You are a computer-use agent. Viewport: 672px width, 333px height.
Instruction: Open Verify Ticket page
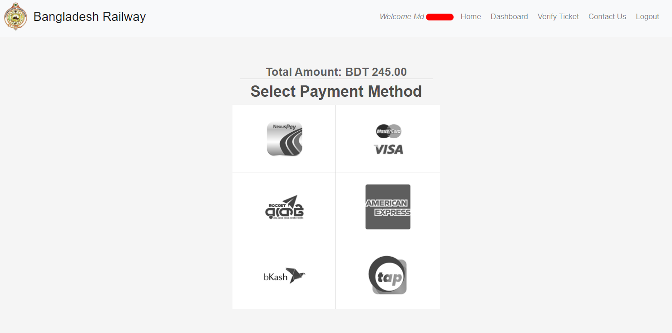pyautogui.click(x=558, y=17)
